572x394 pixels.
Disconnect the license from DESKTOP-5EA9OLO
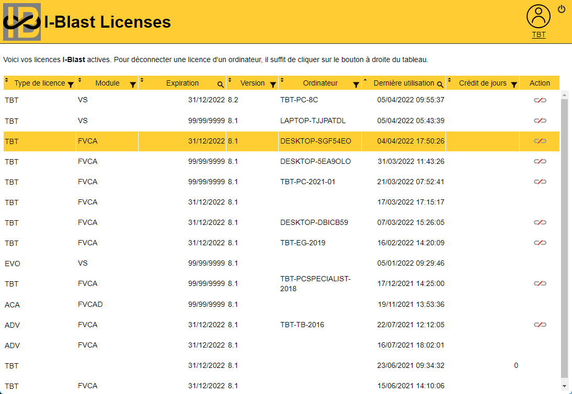[x=539, y=161]
